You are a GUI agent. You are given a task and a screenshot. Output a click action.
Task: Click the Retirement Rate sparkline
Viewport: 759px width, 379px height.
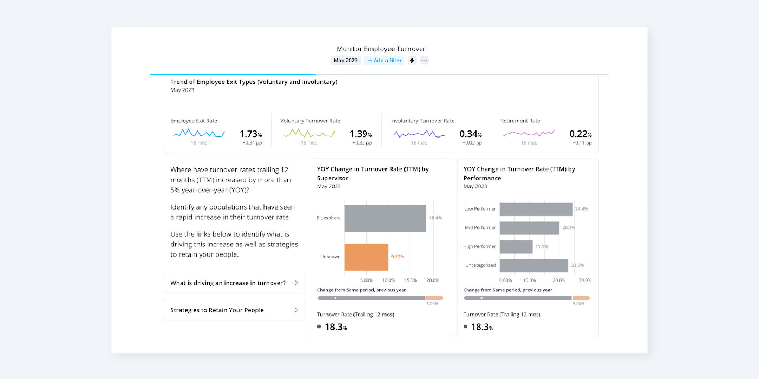point(529,133)
